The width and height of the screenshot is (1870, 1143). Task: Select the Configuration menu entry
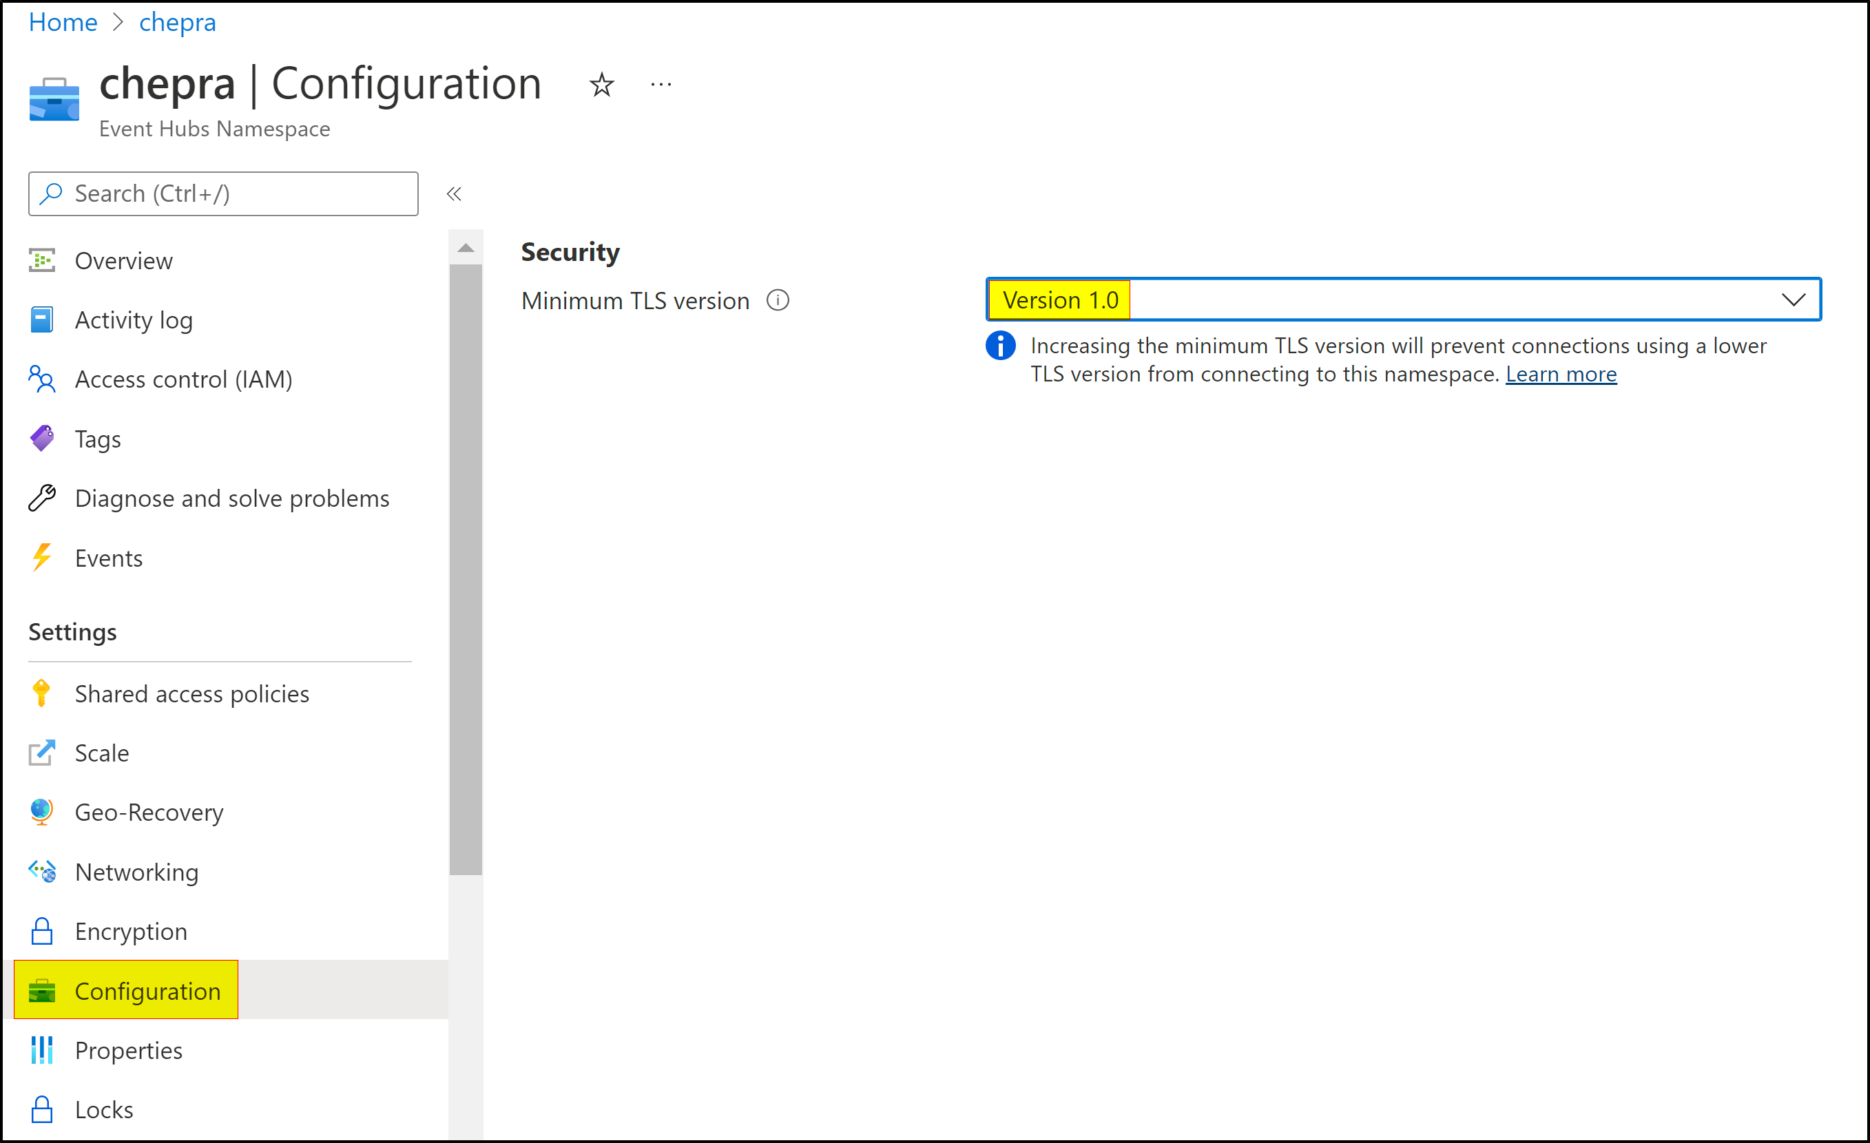coord(148,991)
